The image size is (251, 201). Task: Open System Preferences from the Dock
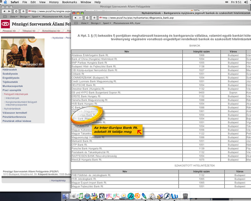click(73, 196)
